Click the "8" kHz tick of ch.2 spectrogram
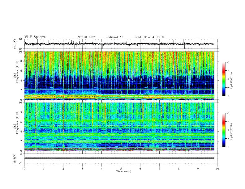Image resolution: width=245 pixels, height=189 pixels. (x=22, y=112)
